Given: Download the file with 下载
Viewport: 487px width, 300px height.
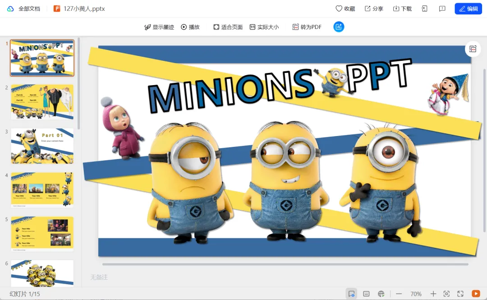Looking at the screenshot, I should coord(402,9).
